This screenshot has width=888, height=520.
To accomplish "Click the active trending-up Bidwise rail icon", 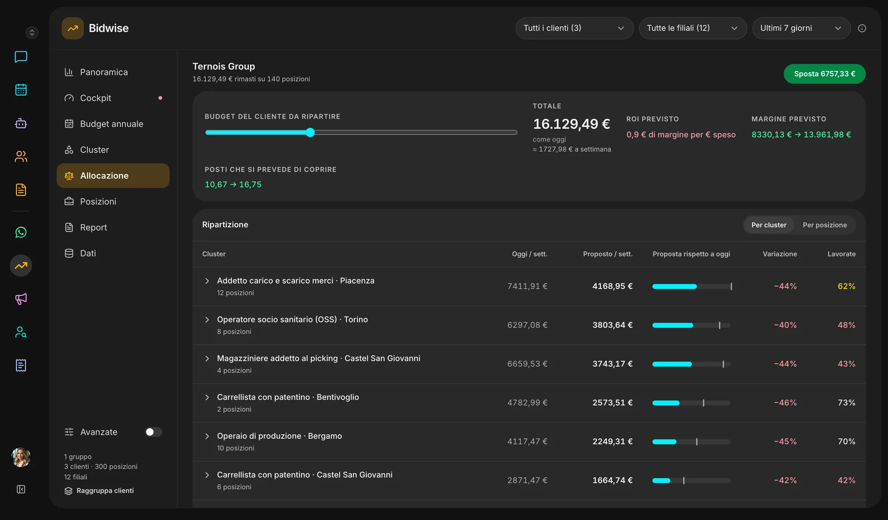I will (21, 265).
